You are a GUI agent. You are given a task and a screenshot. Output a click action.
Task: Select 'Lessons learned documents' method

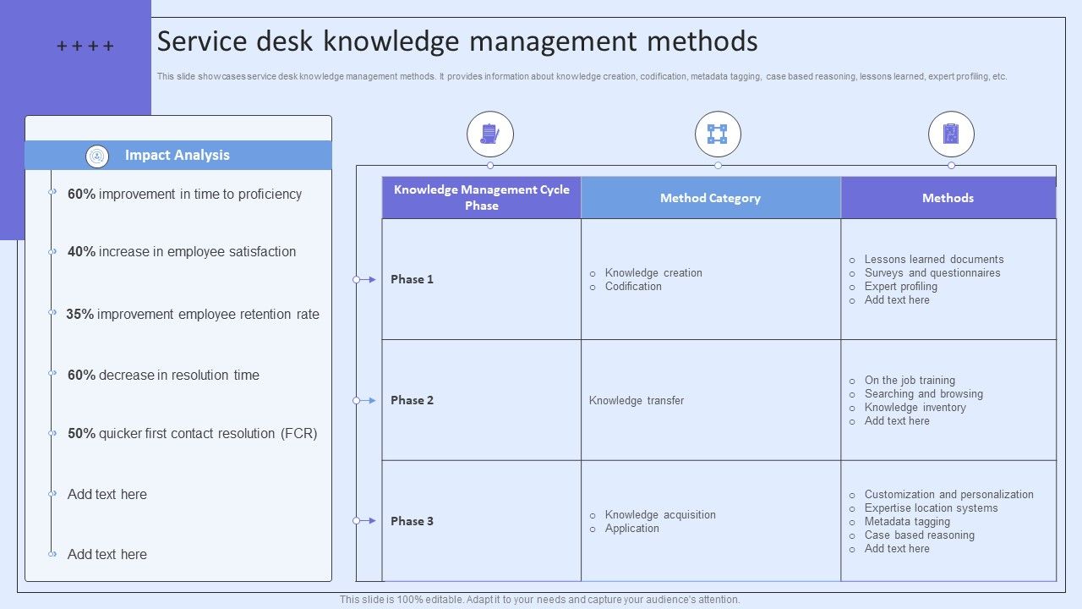click(934, 259)
